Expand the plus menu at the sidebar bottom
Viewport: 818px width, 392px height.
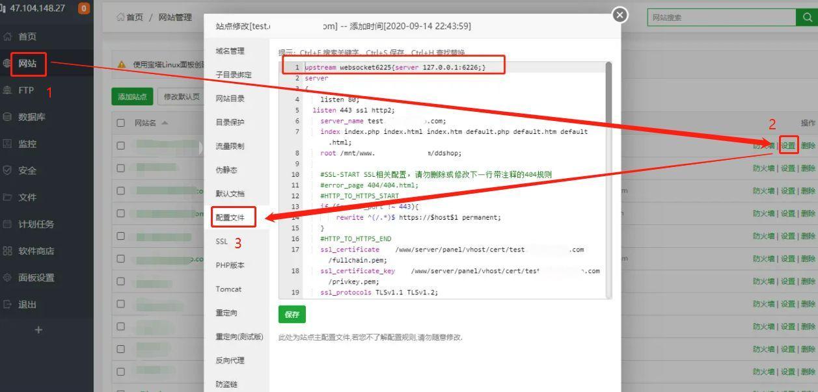pyautogui.click(x=38, y=330)
